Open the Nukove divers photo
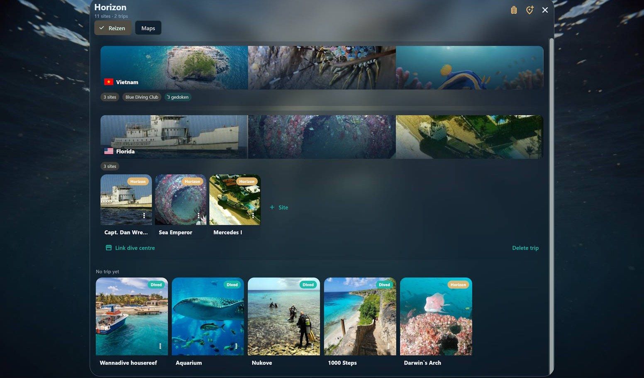Viewport: 644px width, 378px height. pos(284,317)
